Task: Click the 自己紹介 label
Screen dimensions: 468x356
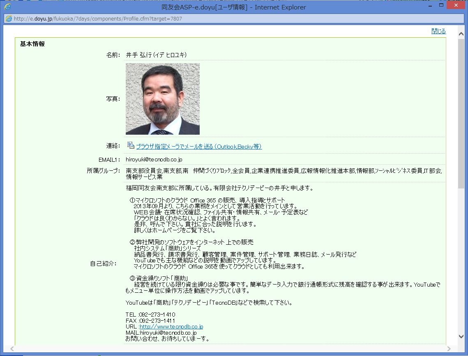Action: click(103, 264)
